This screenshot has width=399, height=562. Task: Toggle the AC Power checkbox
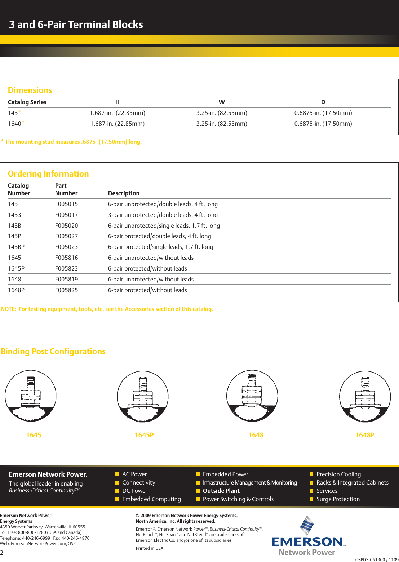[x=117, y=474]
